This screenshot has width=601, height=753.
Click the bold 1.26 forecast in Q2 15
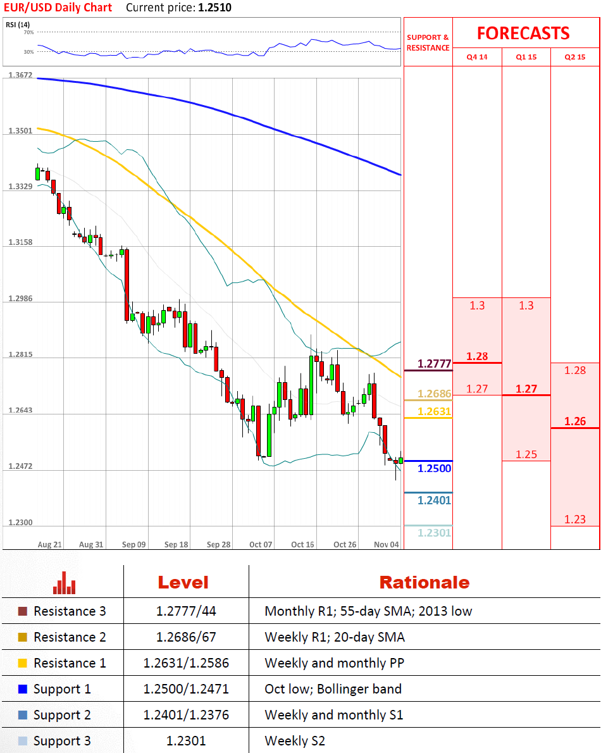tap(575, 421)
